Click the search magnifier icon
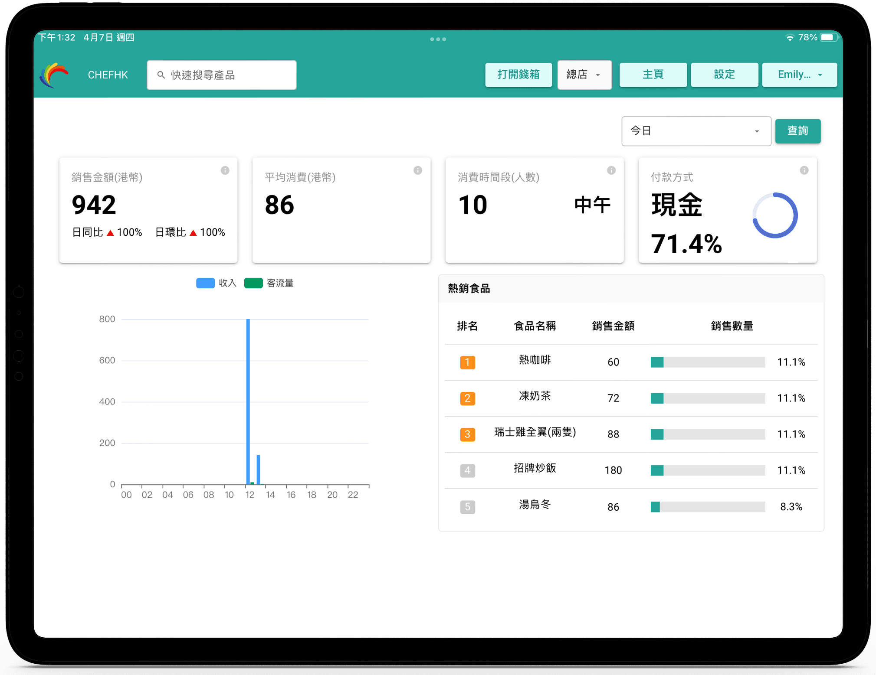876x675 pixels. [161, 75]
